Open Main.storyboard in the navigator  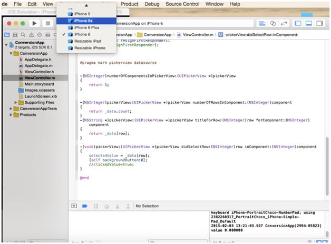tap(40, 83)
